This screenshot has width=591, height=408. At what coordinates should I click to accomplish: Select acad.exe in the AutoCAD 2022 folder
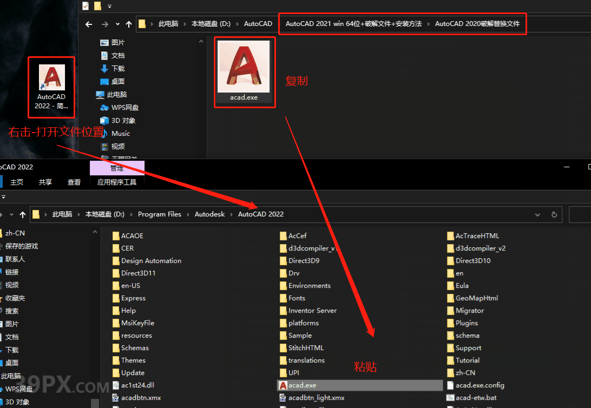[x=360, y=385]
